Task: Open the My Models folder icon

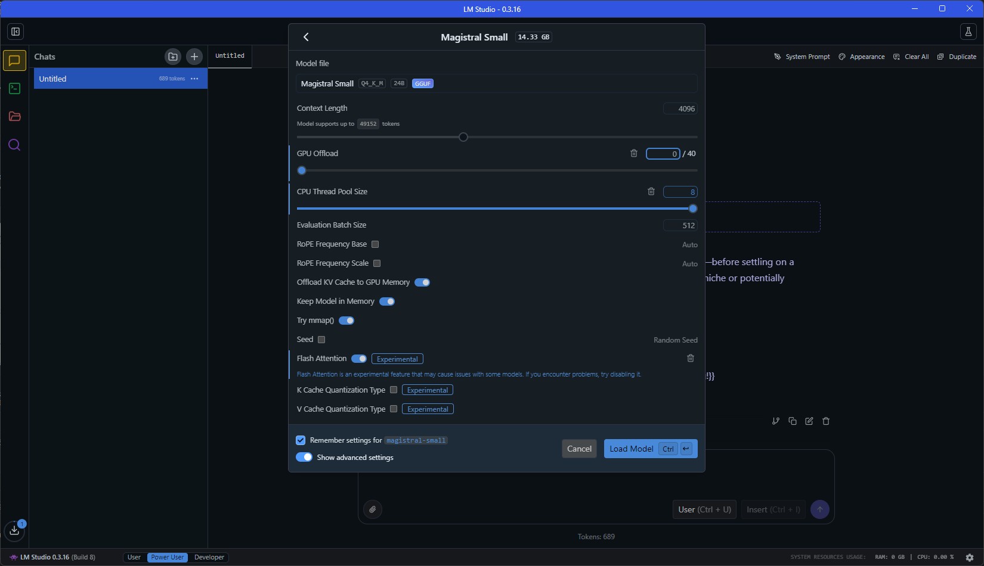Action: [14, 117]
